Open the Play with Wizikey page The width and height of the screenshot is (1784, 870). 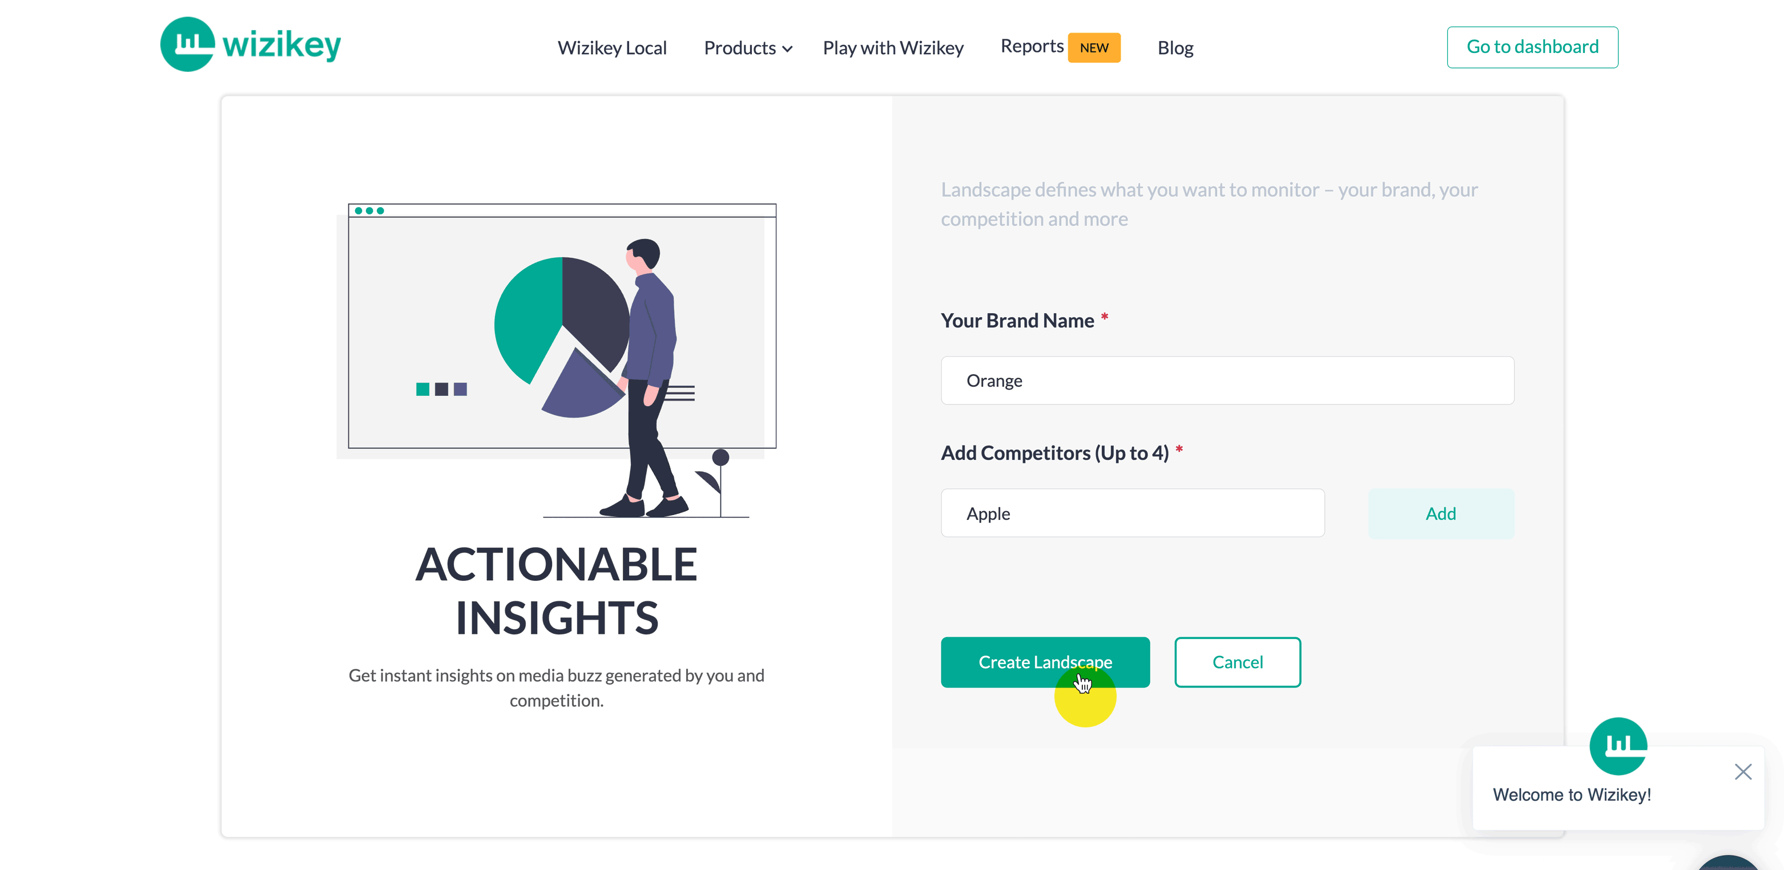pyautogui.click(x=893, y=48)
